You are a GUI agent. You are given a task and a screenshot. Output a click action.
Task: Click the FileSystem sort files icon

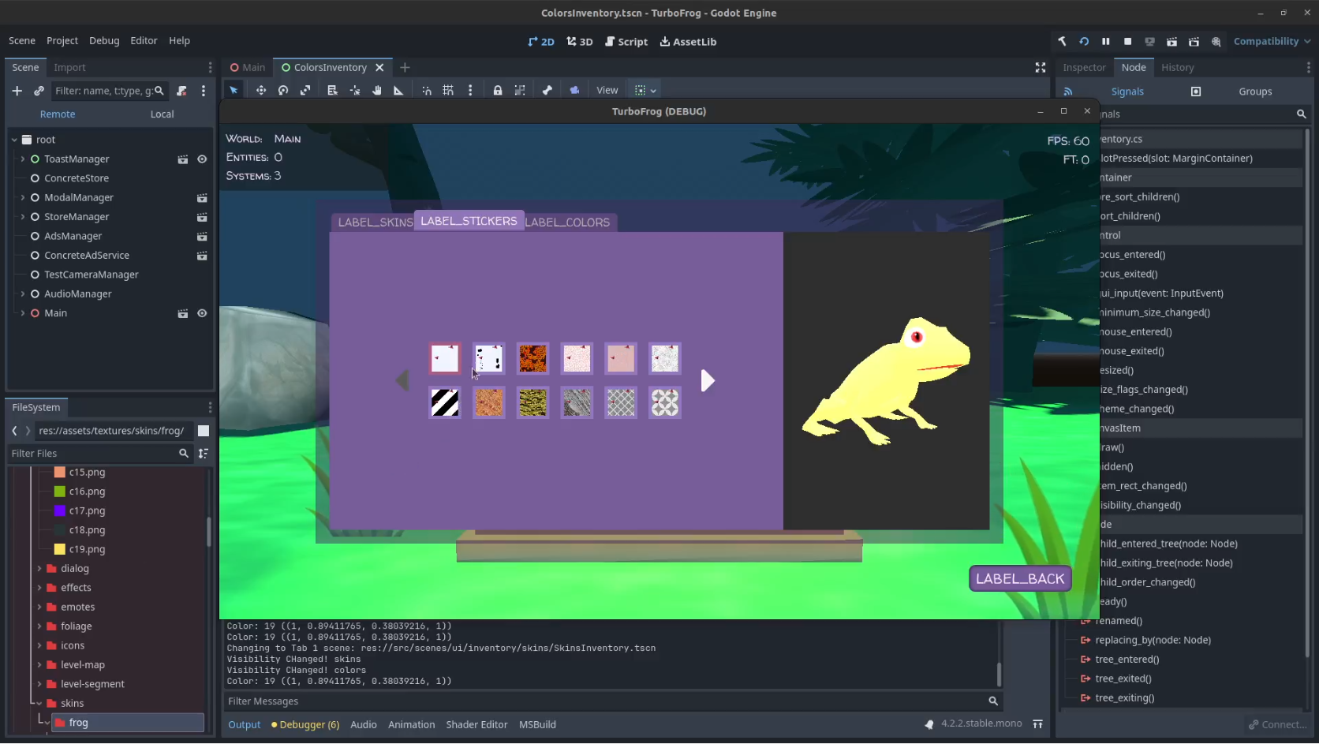tap(204, 454)
